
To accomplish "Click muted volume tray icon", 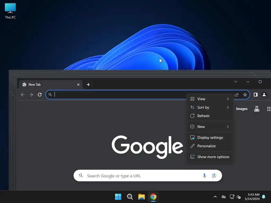I will click(x=239, y=197).
